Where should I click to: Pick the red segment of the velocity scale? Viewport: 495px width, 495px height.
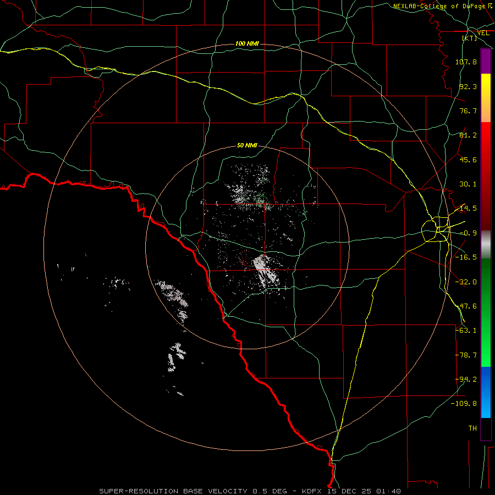coord(486,176)
